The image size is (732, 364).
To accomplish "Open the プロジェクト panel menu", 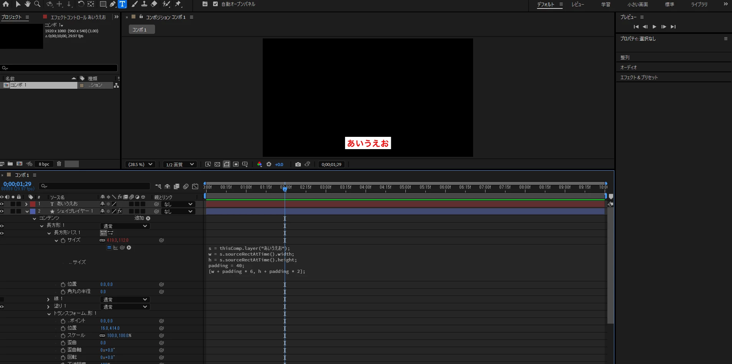I will pyautogui.click(x=27, y=17).
